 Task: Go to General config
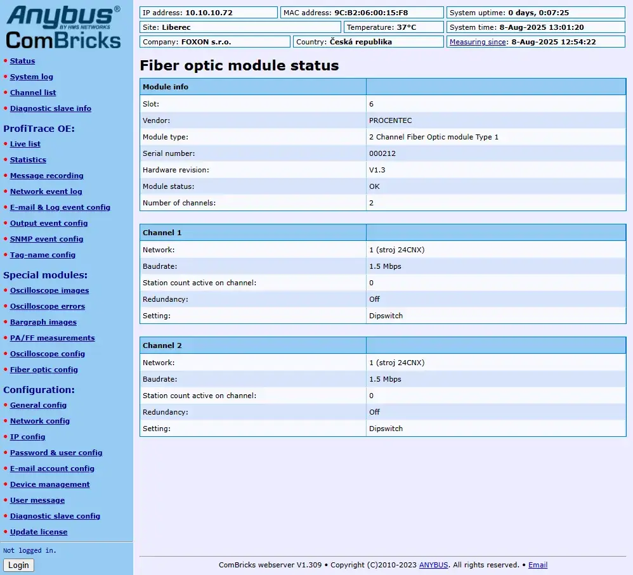click(38, 404)
